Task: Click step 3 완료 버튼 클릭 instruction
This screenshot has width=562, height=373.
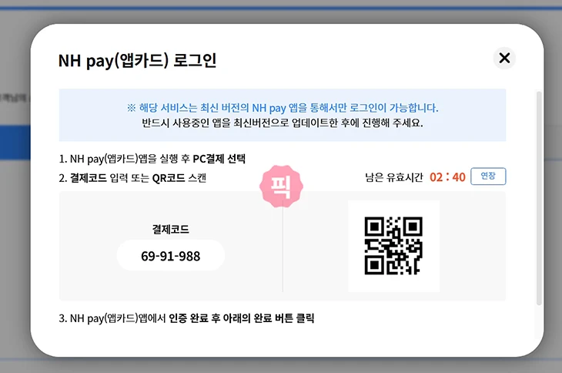Action: (x=187, y=318)
